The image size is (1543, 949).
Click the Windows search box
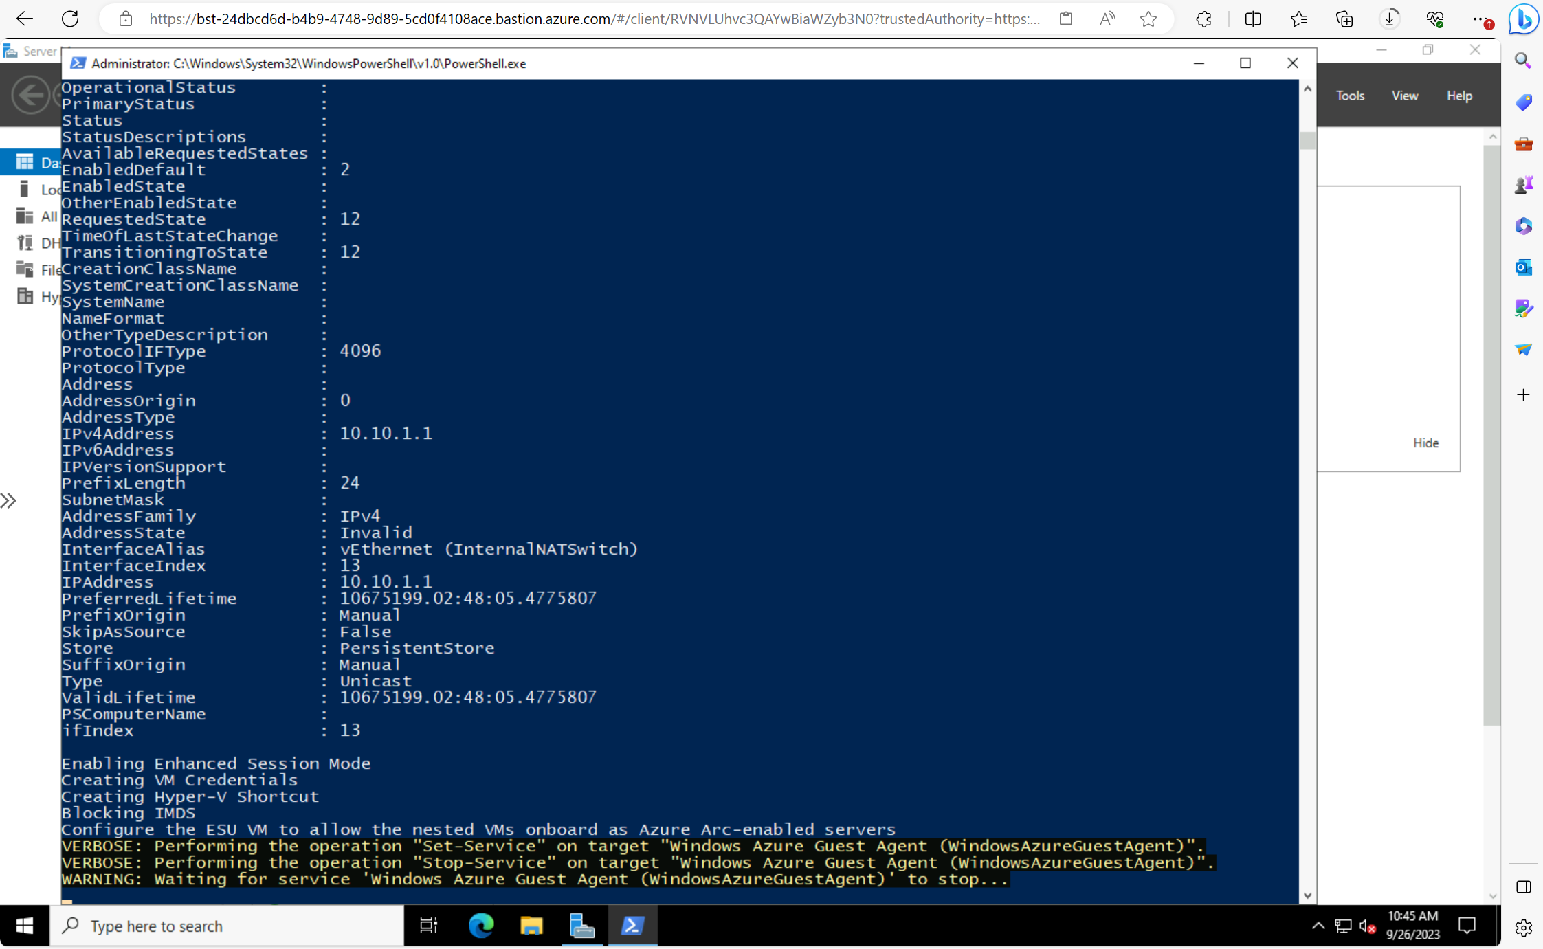227,926
